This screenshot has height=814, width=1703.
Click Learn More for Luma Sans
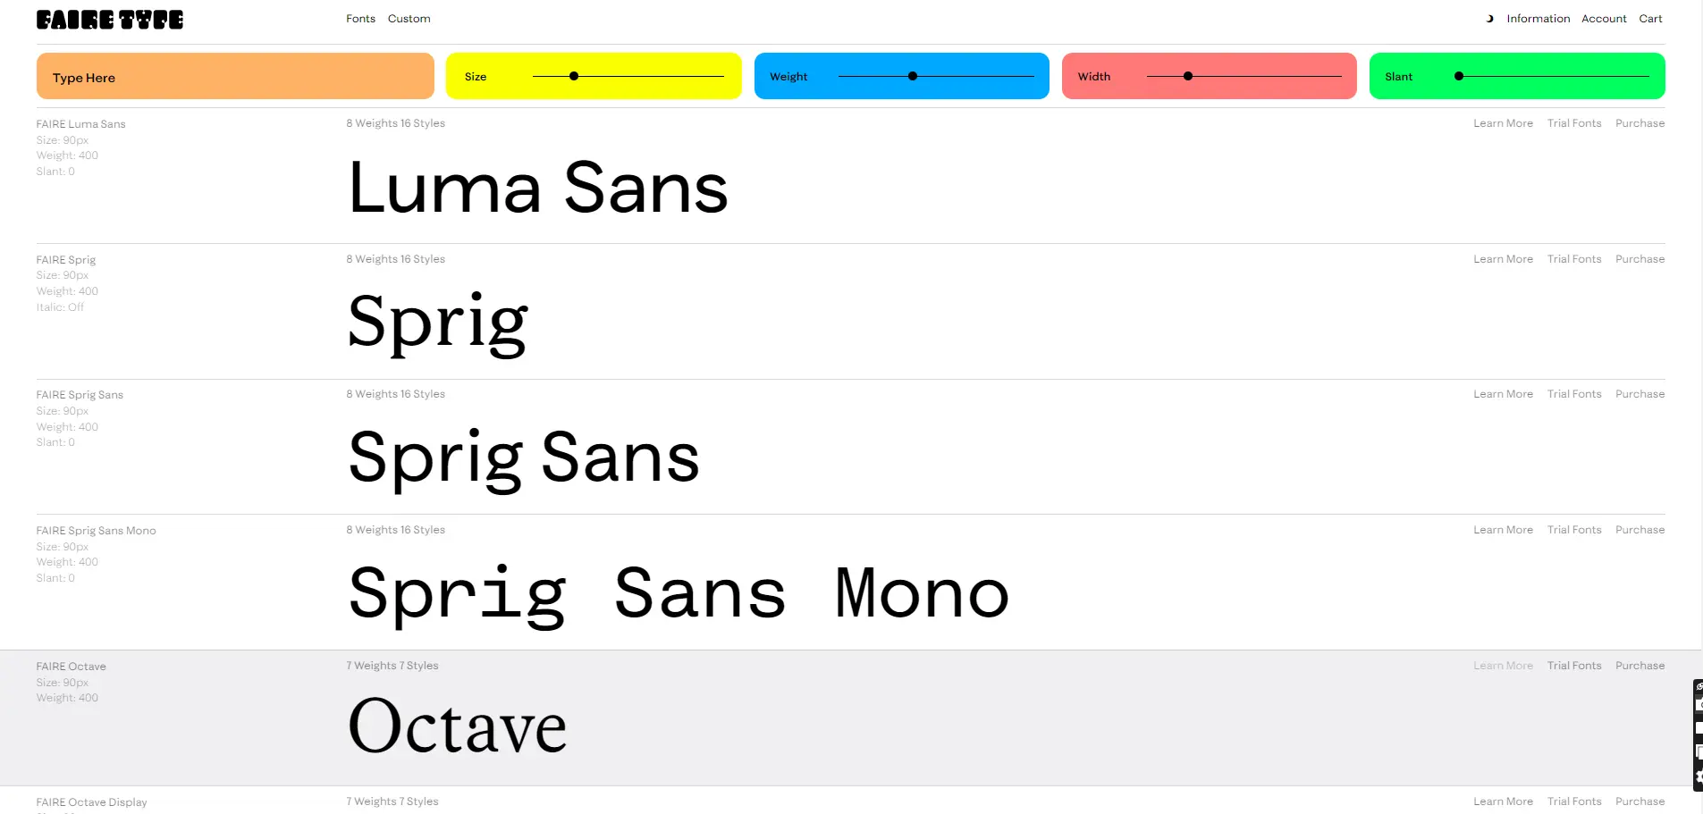(1503, 123)
